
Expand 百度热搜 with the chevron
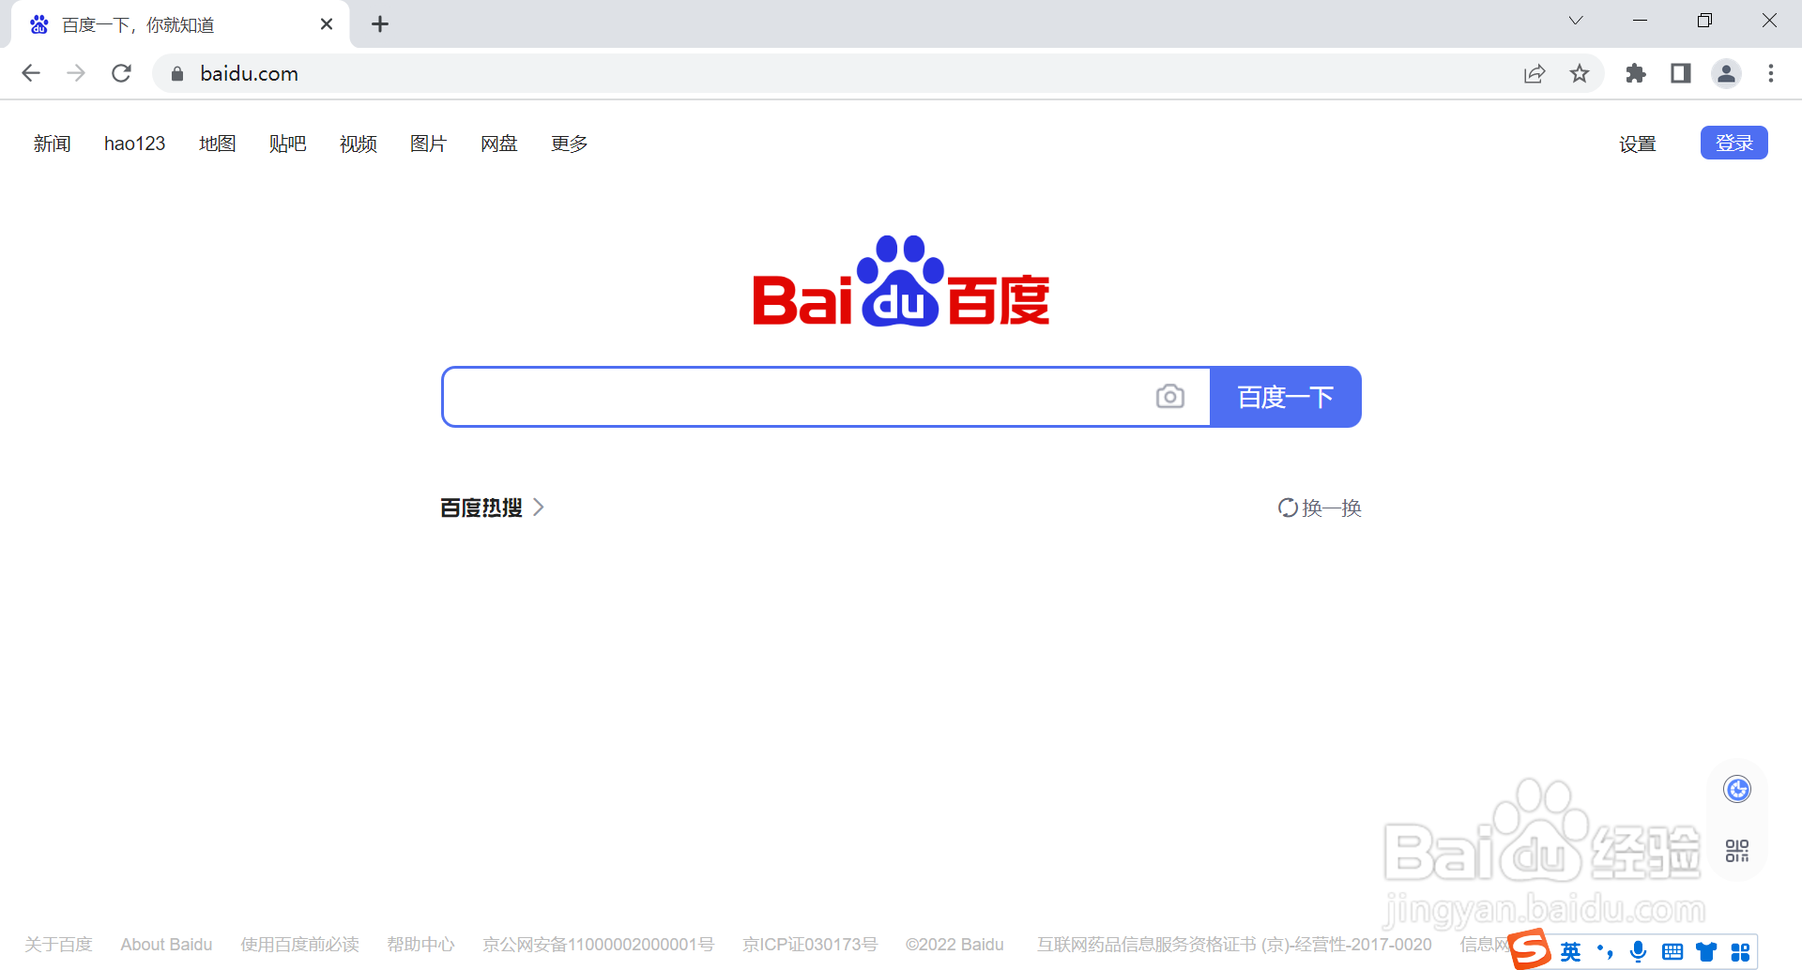[x=539, y=508]
